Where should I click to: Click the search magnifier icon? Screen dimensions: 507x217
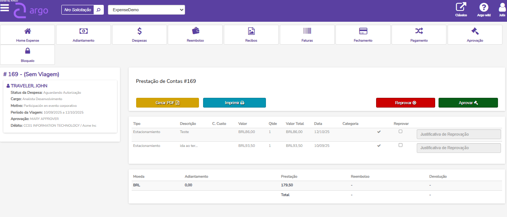pyautogui.click(x=99, y=10)
